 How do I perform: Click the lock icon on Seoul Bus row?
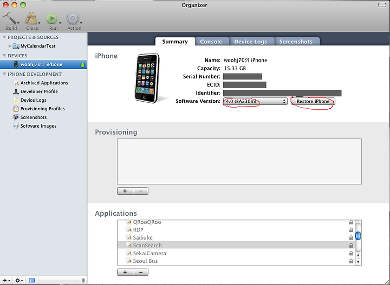click(x=351, y=261)
